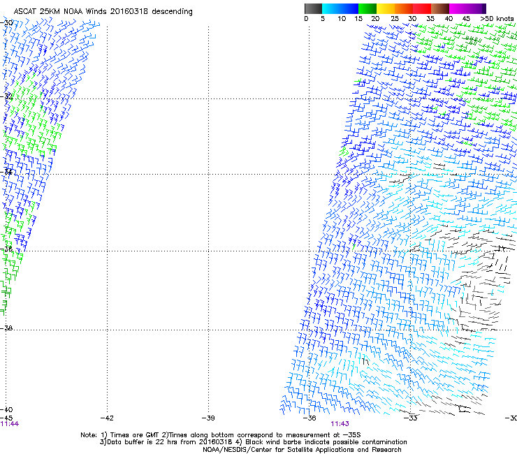Viewport: 517px width, 454px height.
Task: Click the '40' legend scale label
Action: point(449,19)
